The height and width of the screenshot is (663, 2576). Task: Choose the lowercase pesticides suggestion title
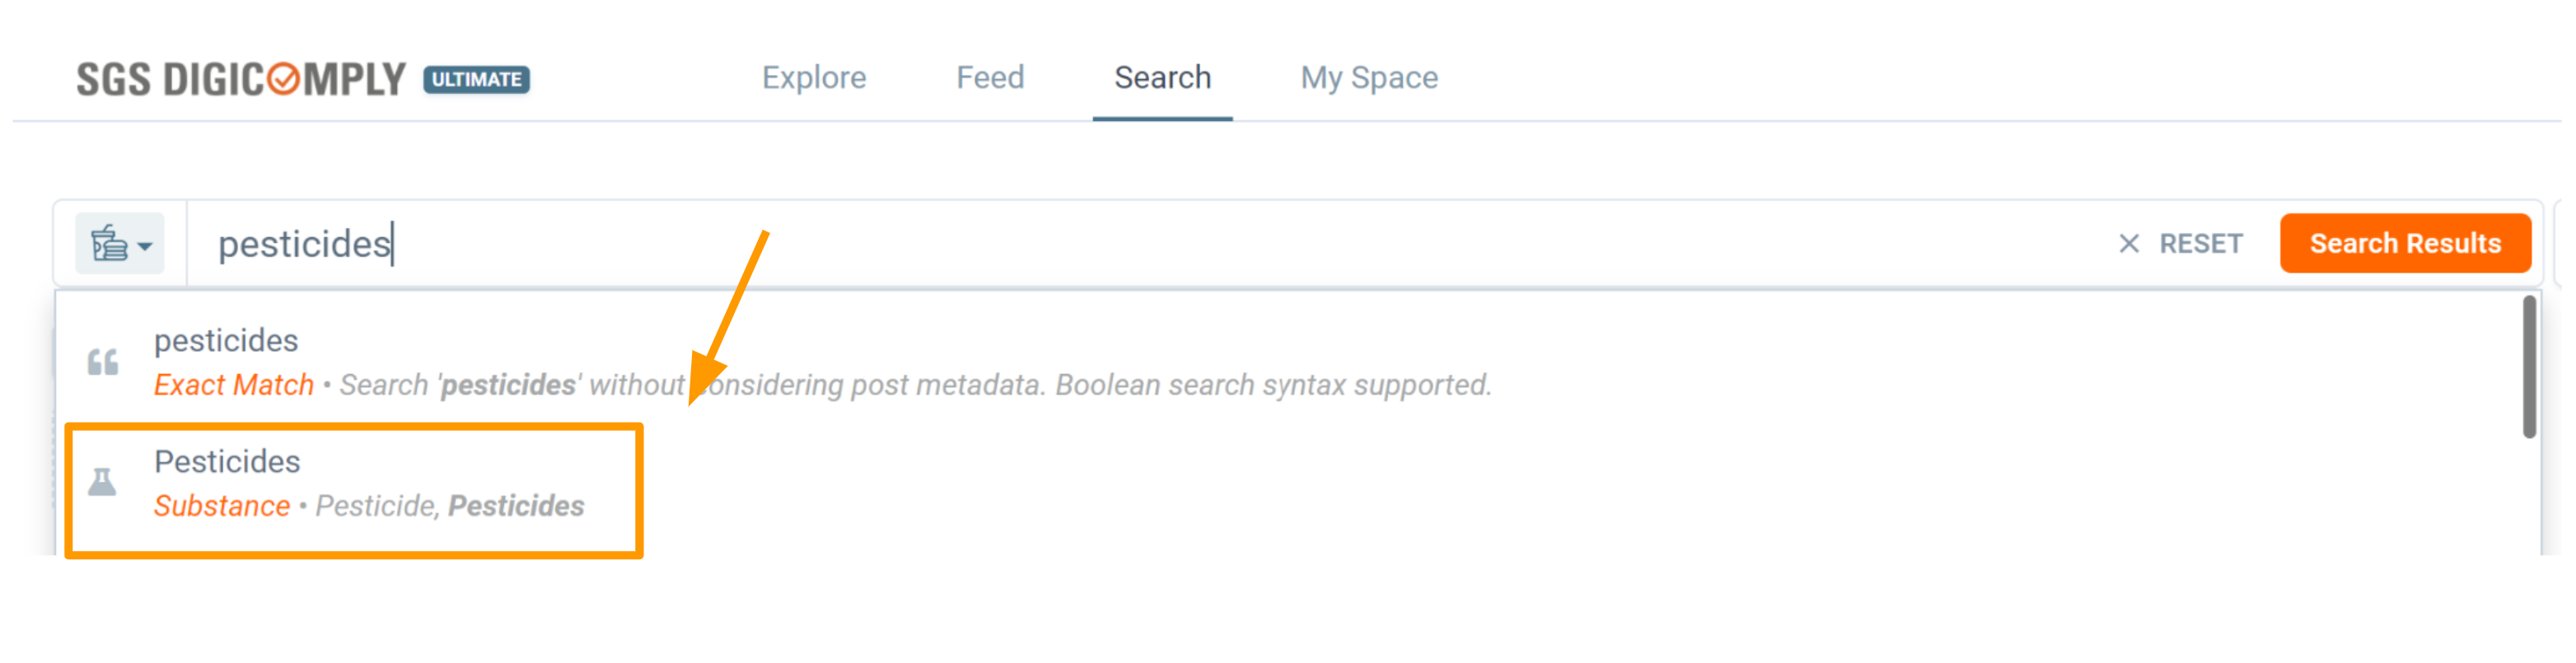pos(226,341)
